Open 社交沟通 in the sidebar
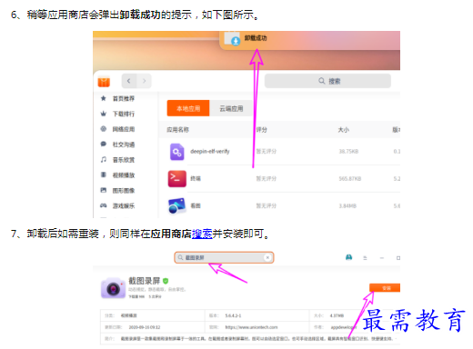The width and height of the screenshot is (473, 349). point(124,145)
